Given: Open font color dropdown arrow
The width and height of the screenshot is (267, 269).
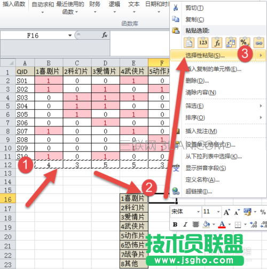Looking at the screenshot, I should pyautogui.click(x=230, y=225).
